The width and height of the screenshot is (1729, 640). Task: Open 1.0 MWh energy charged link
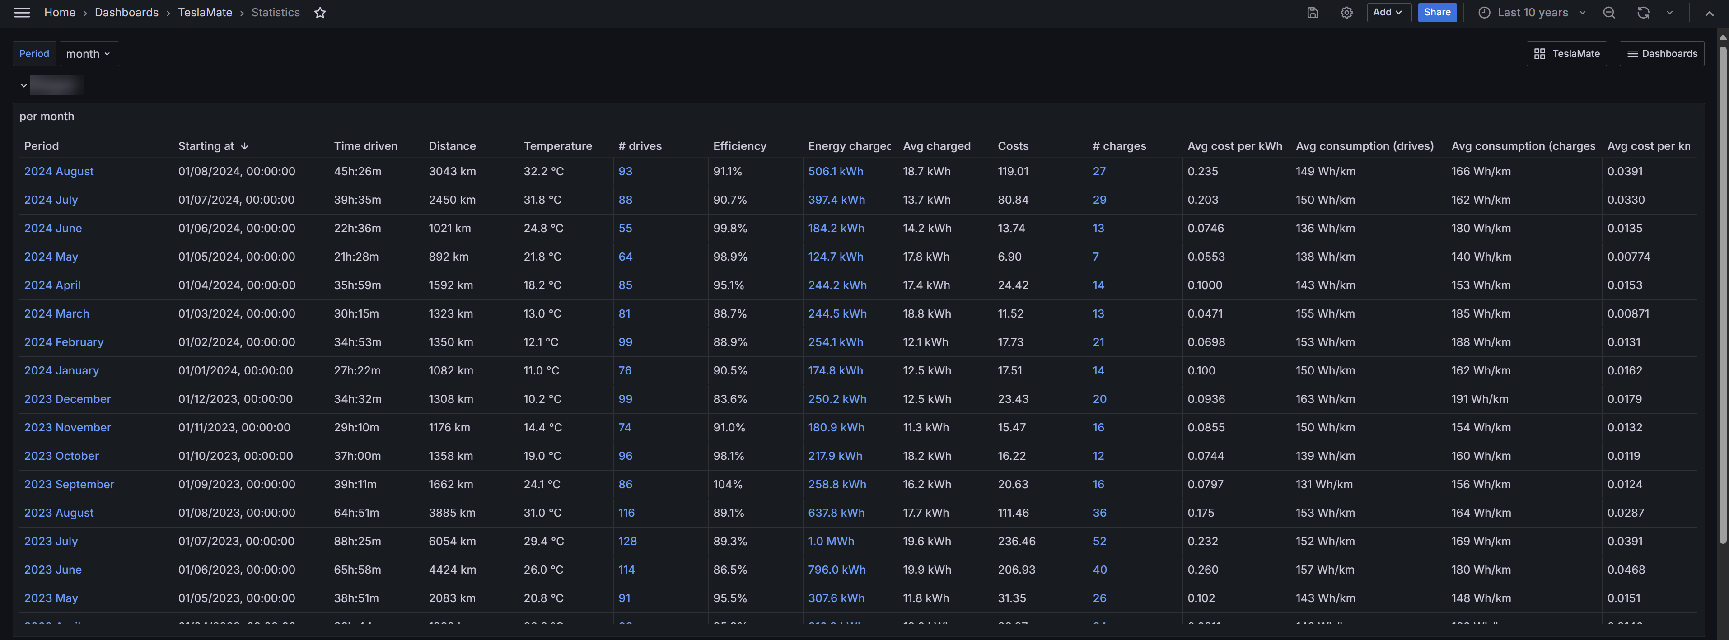click(x=830, y=542)
